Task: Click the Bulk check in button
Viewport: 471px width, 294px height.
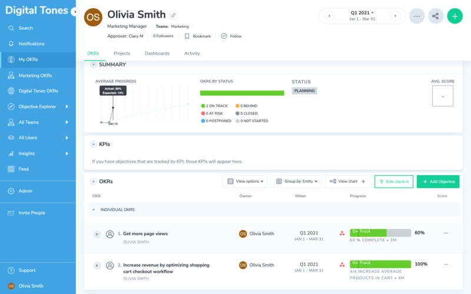Action: pos(394,182)
